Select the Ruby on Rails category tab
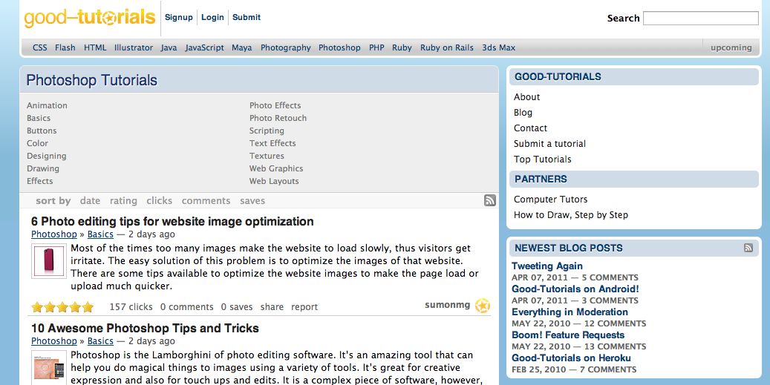 (x=447, y=47)
